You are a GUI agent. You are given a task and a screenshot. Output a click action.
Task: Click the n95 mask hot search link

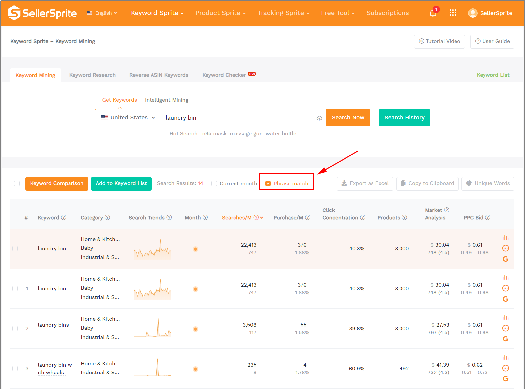pos(214,134)
